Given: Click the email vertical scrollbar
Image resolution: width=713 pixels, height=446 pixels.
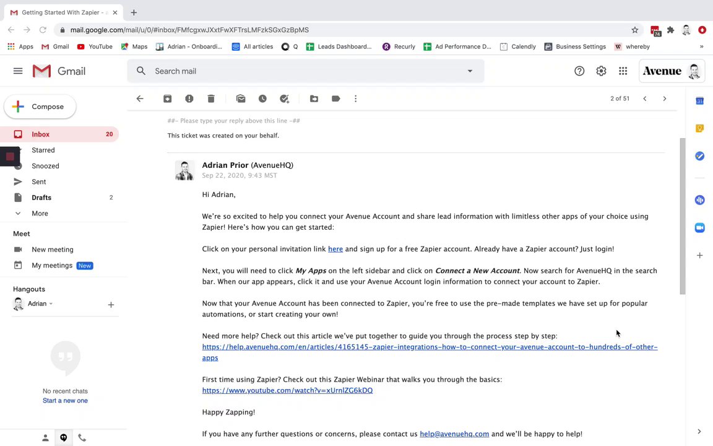Looking at the screenshot, I should 682,216.
